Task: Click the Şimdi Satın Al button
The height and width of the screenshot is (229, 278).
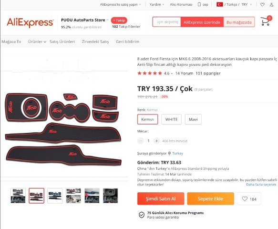Action: (161, 198)
